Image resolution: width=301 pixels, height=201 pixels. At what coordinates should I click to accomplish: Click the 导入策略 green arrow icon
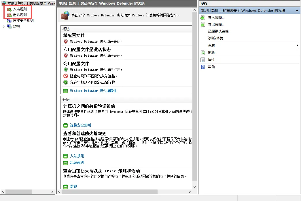pyautogui.click(x=203, y=18)
